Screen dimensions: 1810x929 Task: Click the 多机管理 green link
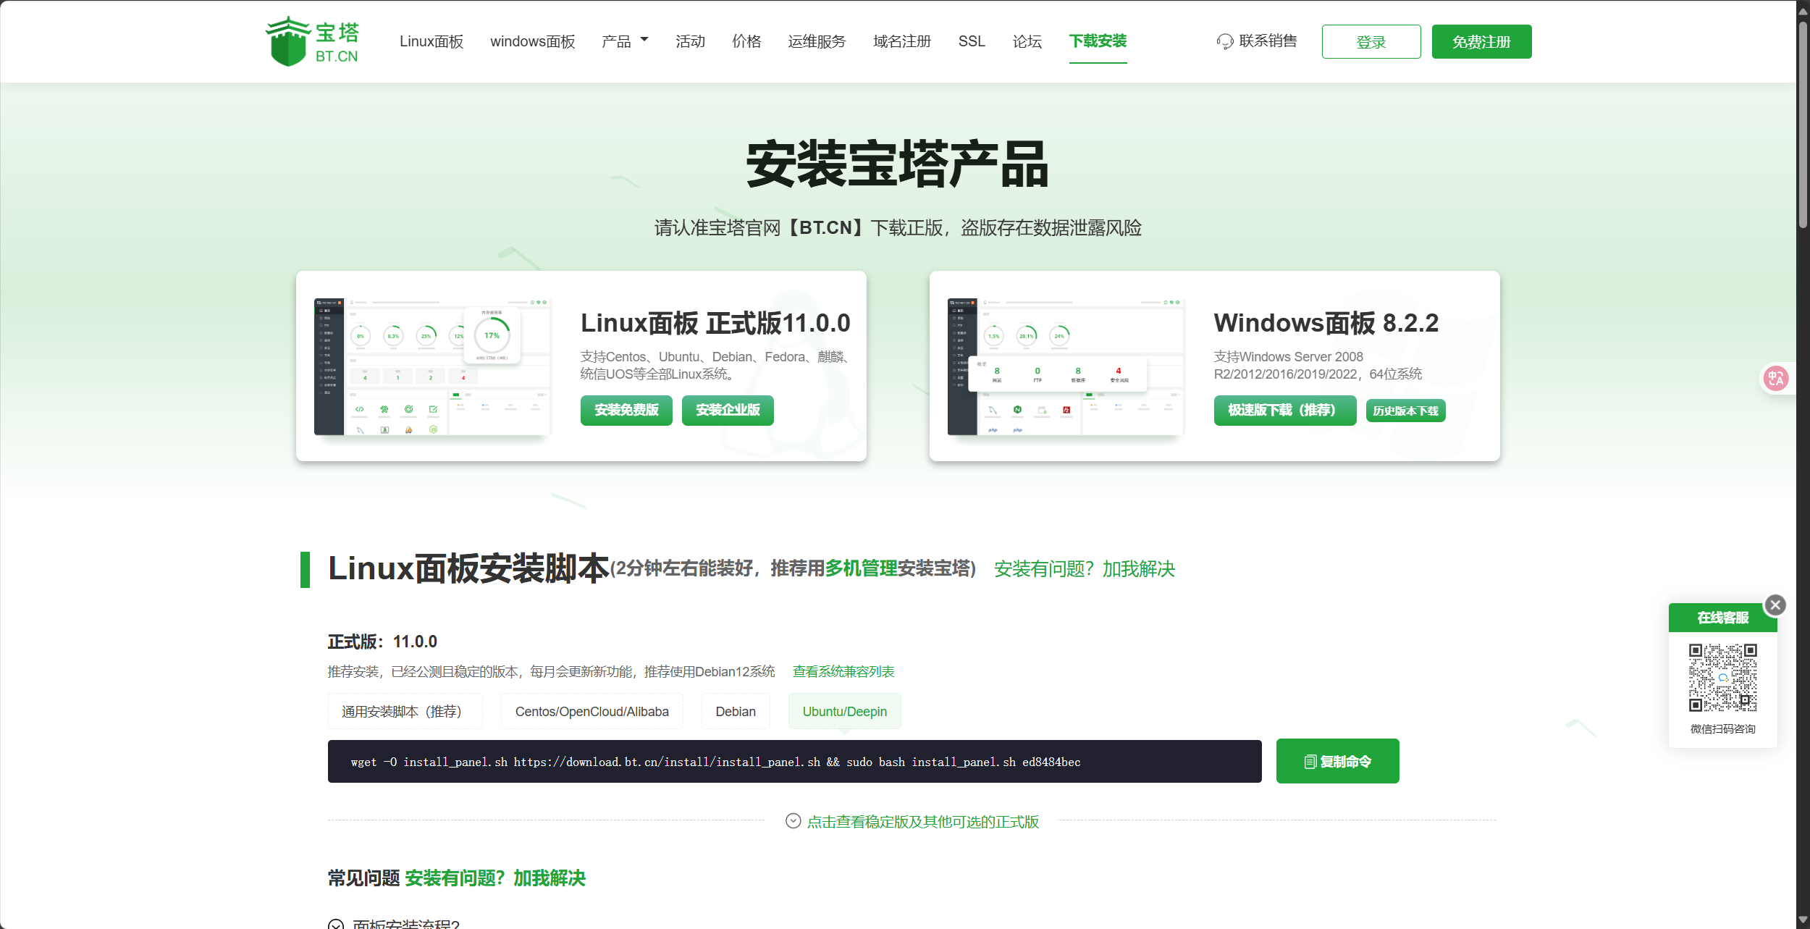click(862, 568)
